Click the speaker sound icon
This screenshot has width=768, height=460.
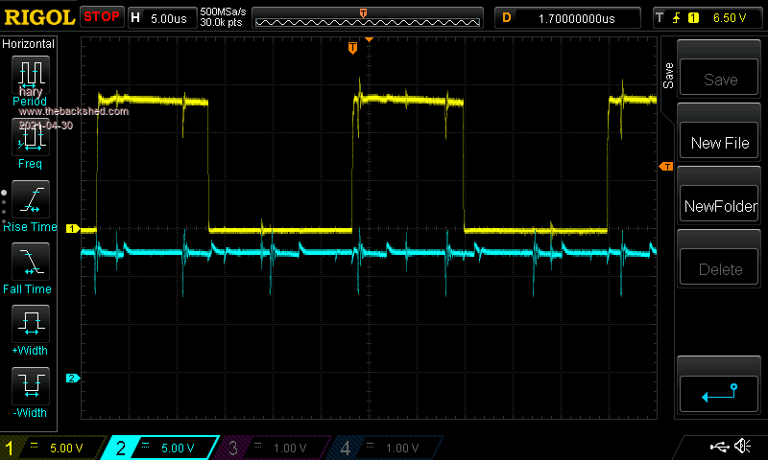(x=741, y=447)
